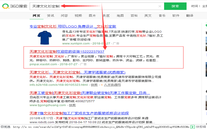Click the pinpai.xiaobll.com URL
The height and width of the screenshot is (129, 207).
43,64
